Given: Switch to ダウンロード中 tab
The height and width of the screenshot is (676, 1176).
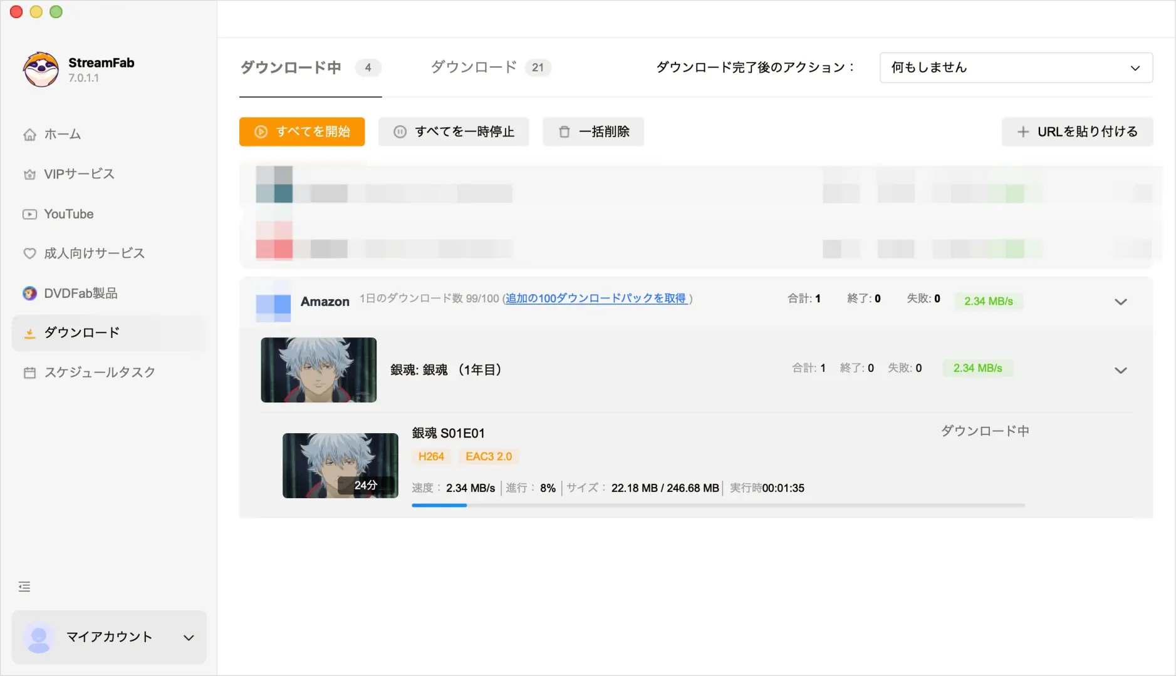Looking at the screenshot, I should [x=310, y=68].
